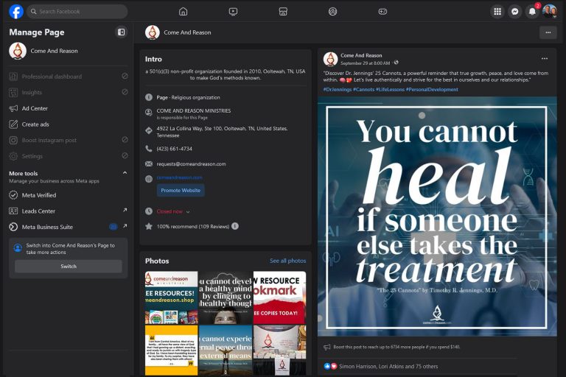Select Meta Verified in sidebar

38,195
